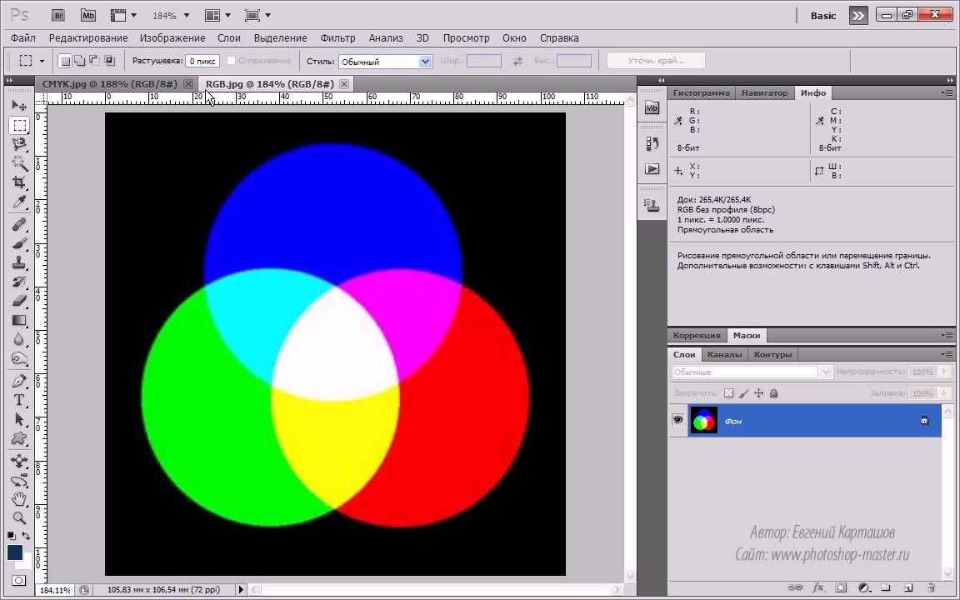The image size is (960, 600).
Task: Select the Healing Brush tool
Action: point(19,224)
